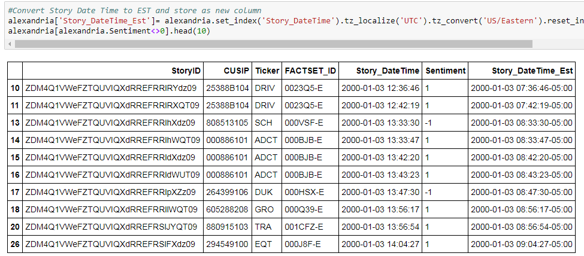Click the FACTSET_ID column header

coord(310,71)
